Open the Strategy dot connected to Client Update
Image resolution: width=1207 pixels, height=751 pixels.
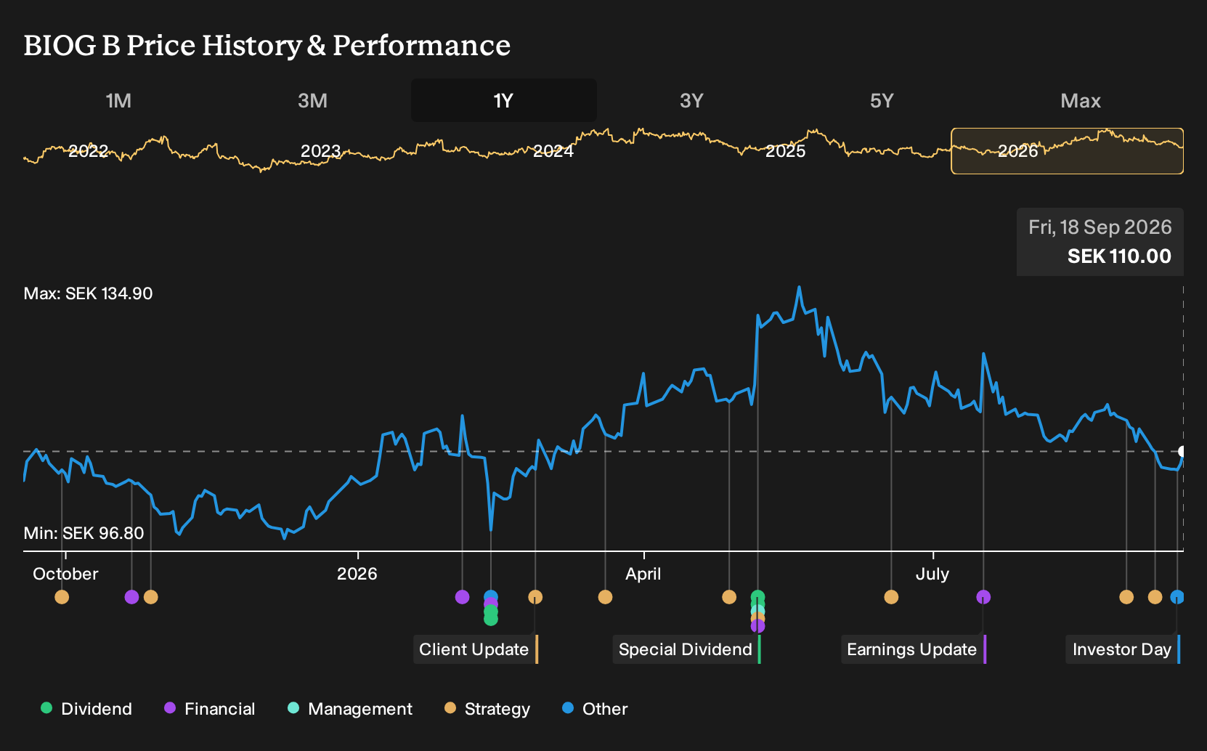[x=535, y=597]
